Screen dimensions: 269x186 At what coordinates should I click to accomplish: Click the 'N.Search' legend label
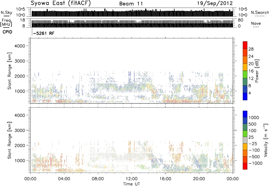click(260, 12)
